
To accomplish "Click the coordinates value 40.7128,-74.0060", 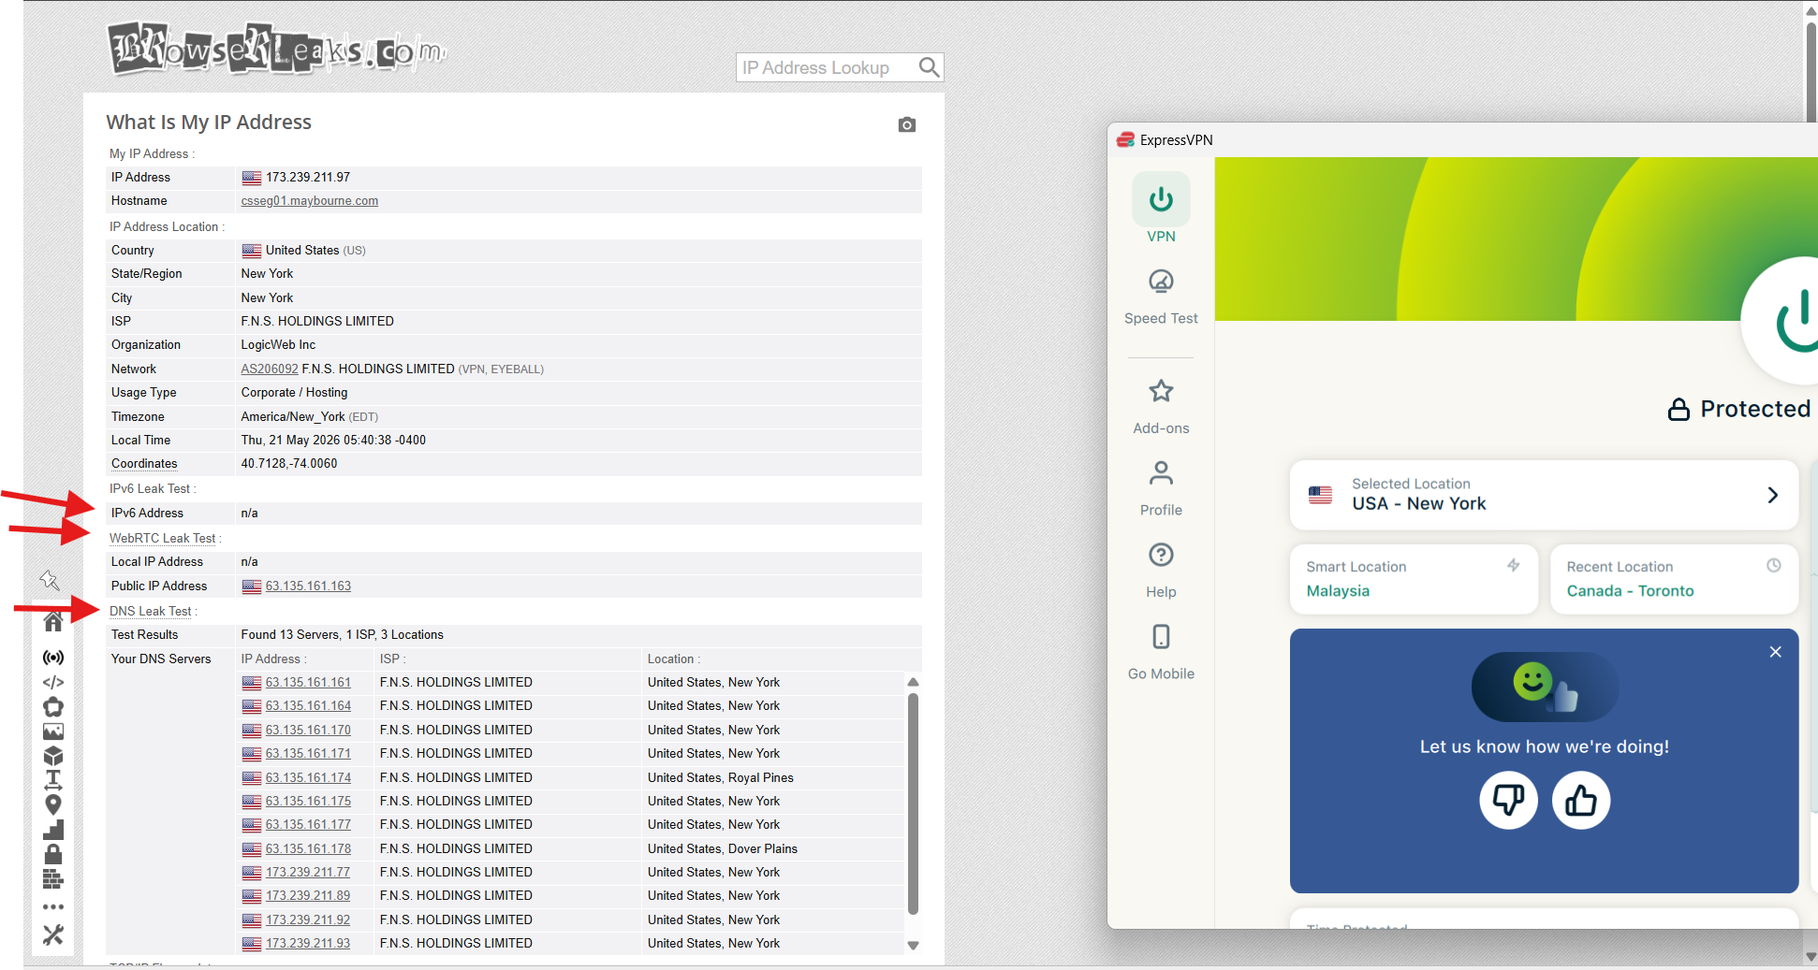I will [289, 464].
